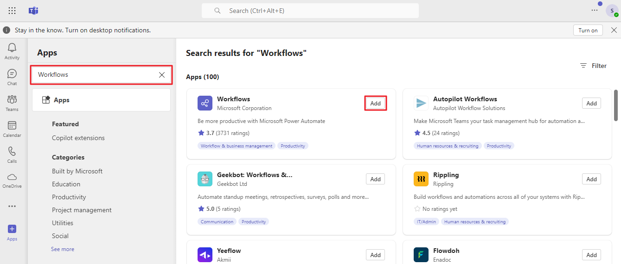621x264 pixels.
Task: Open the Workflows app title
Action: click(233, 99)
